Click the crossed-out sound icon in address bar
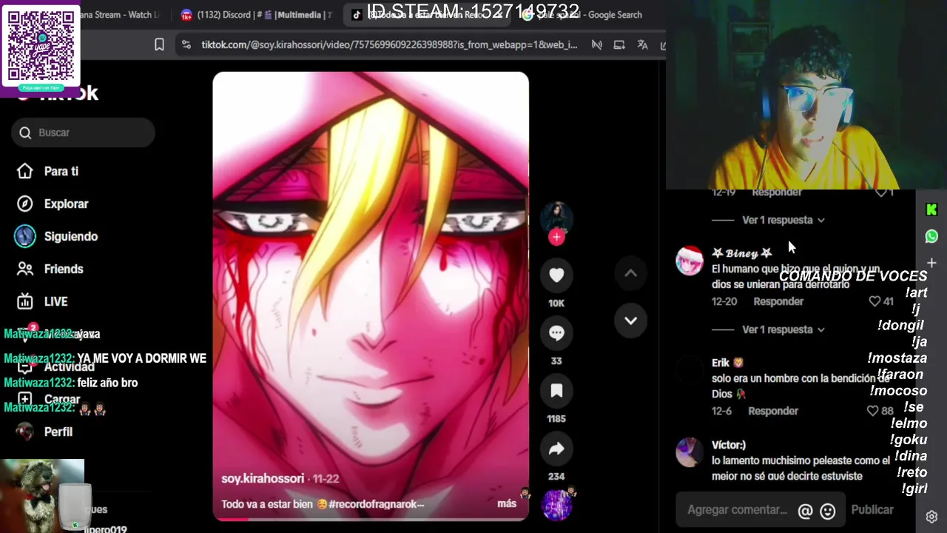This screenshot has height=533, width=947. coord(596,44)
